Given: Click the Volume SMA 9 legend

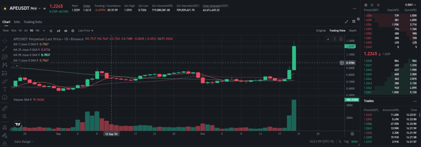Looking at the screenshot, I should [29, 99].
